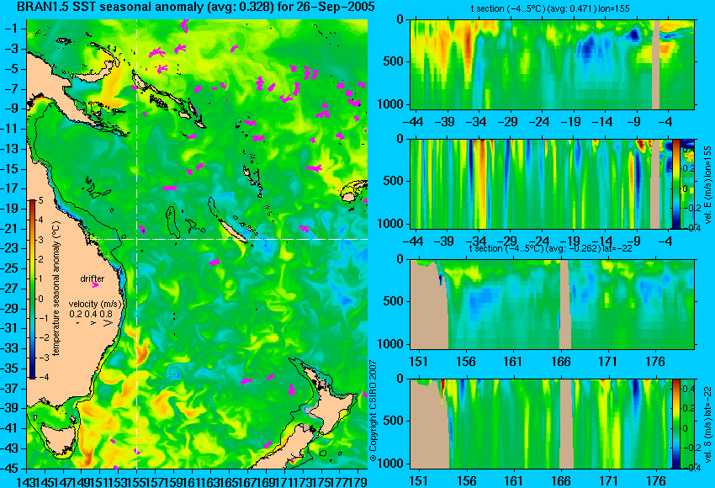Click the '5' tick atop the temperature color bar
Image resolution: width=715 pixels, height=488 pixels.
41,200
